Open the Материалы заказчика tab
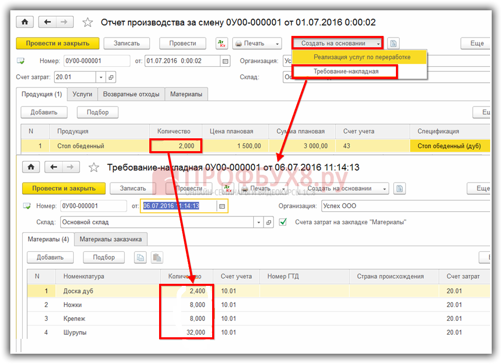The height and width of the screenshot is (364, 502). (x=111, y=239)
